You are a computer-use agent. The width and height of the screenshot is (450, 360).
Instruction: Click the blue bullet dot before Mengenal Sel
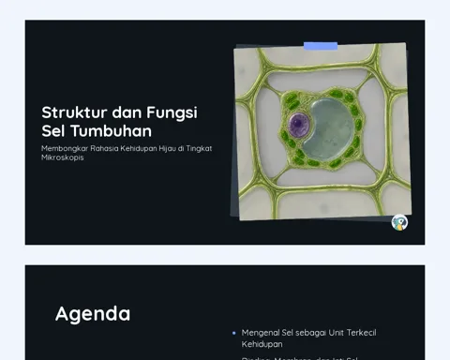click(234, 333)
